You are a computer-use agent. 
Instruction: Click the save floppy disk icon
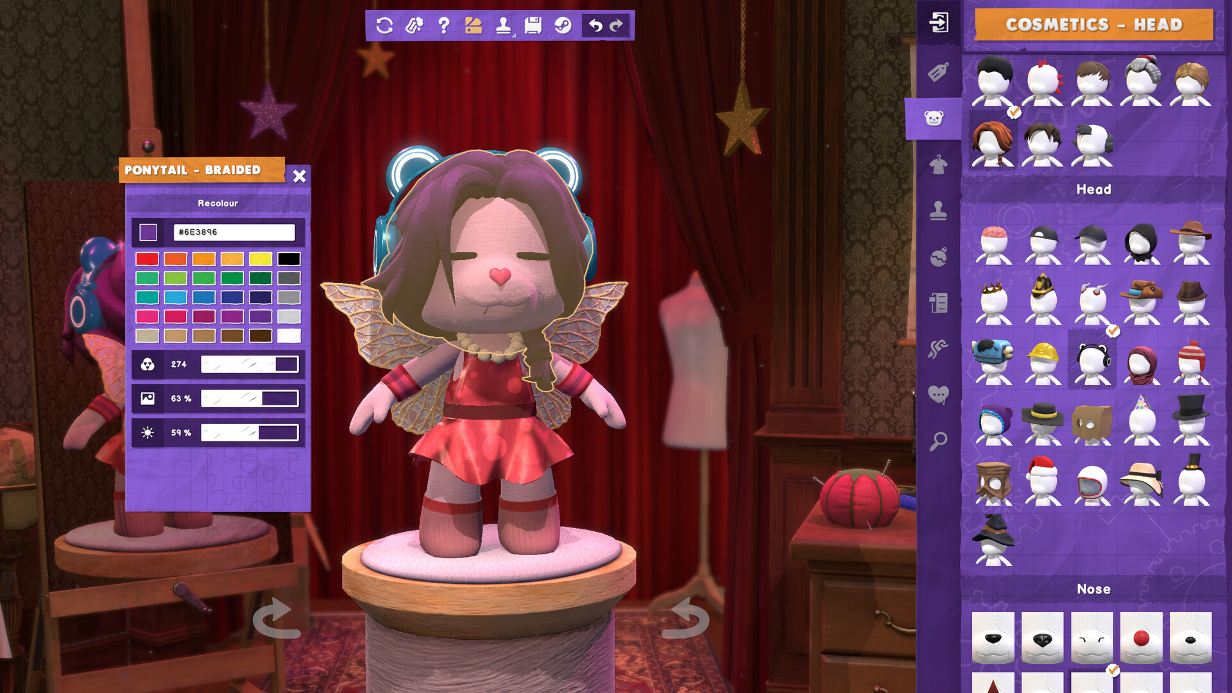point(533,26)
